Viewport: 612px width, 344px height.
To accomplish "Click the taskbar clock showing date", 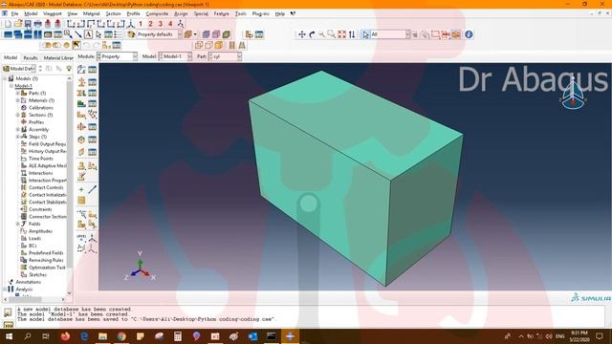I will [x=579, y=336].
